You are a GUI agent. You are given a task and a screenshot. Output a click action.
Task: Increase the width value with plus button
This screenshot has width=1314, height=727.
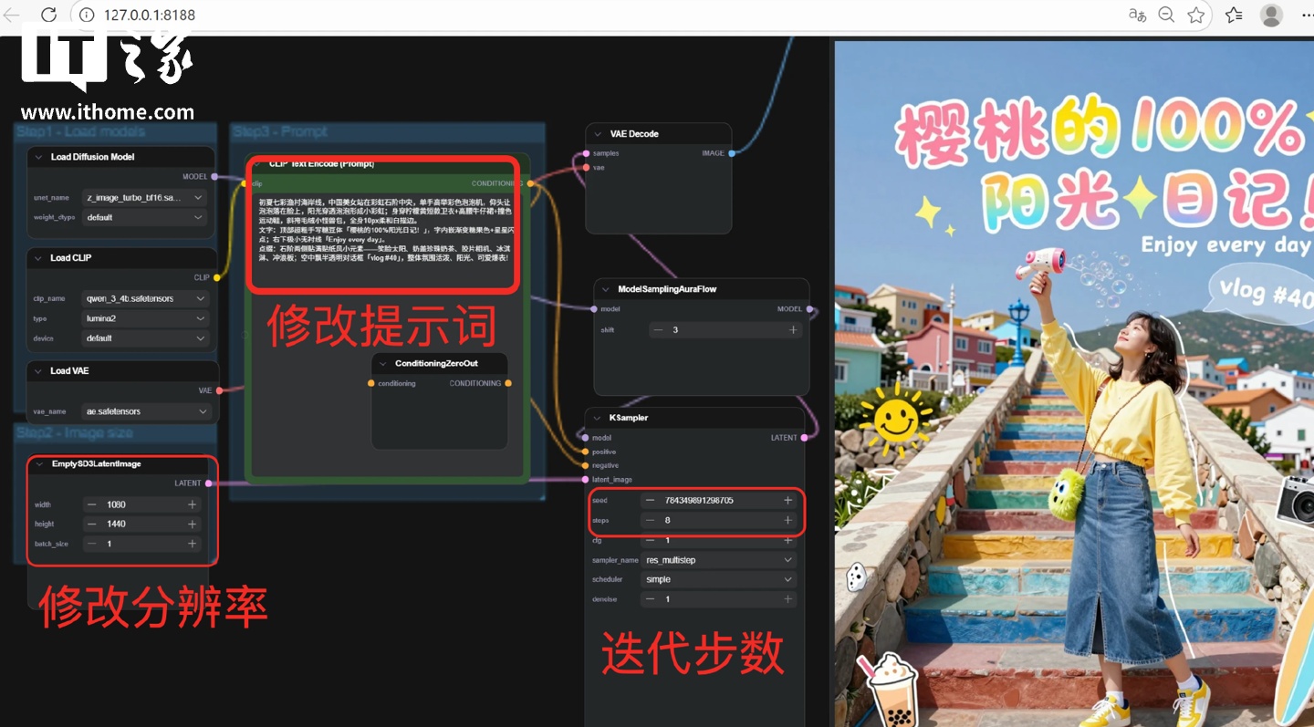(192, 504)
